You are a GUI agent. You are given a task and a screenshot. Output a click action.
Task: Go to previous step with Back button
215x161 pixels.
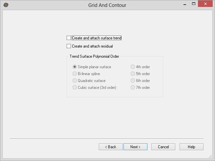click(x=111, y=147)
